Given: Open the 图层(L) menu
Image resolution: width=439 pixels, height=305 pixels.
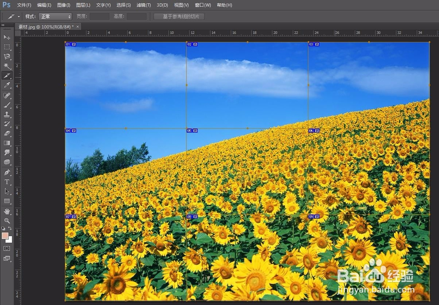Looking at the screenshot, I should [83, 5].
